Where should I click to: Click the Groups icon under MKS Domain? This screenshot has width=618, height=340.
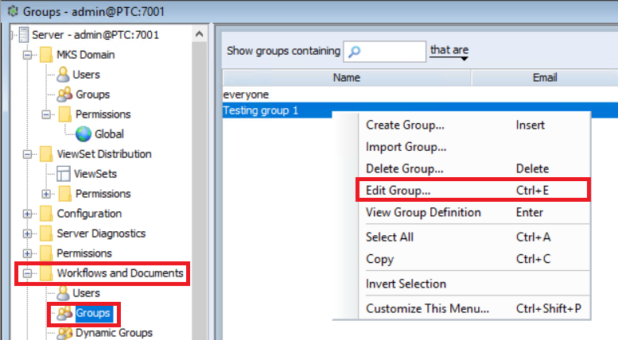(x=64, y=95)
